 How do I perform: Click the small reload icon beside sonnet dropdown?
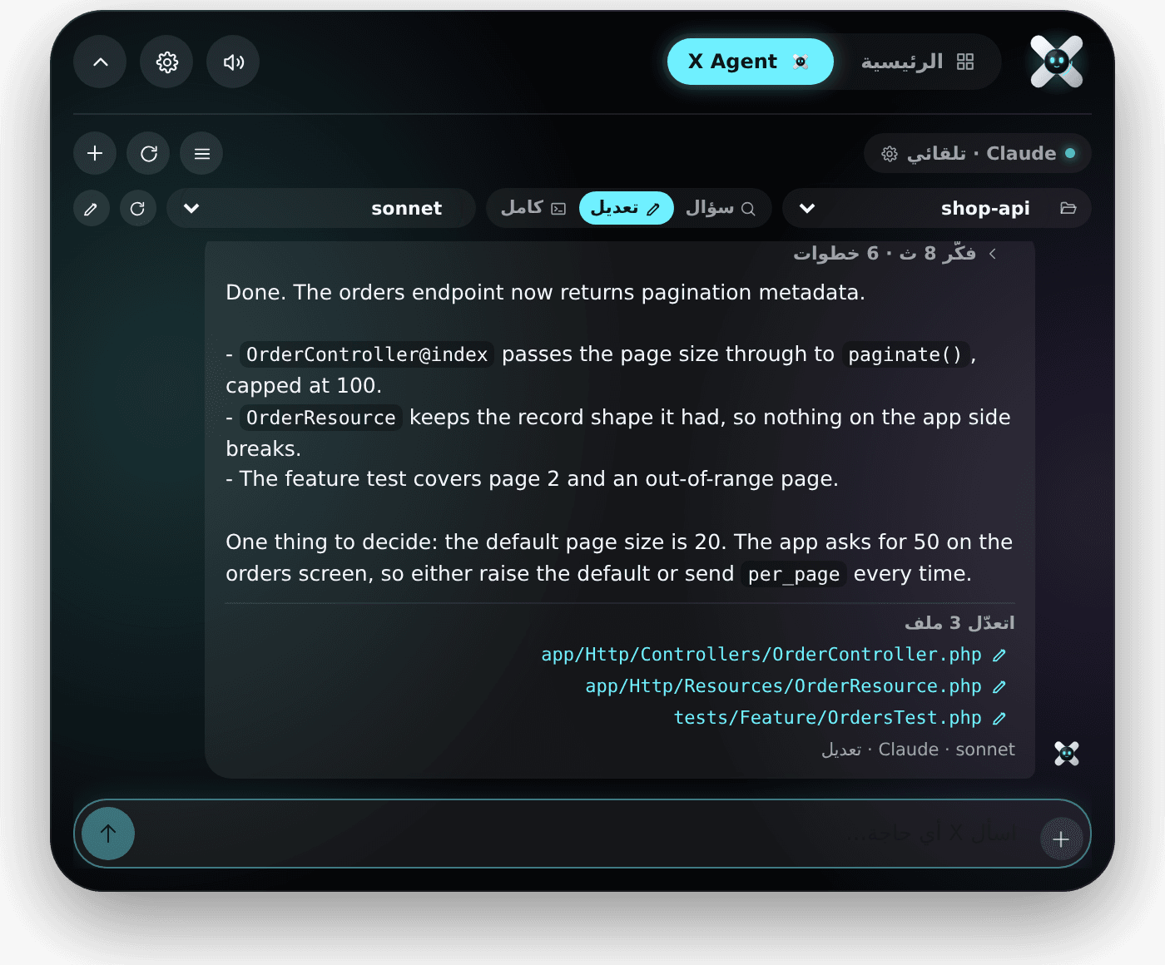[138, 208]
